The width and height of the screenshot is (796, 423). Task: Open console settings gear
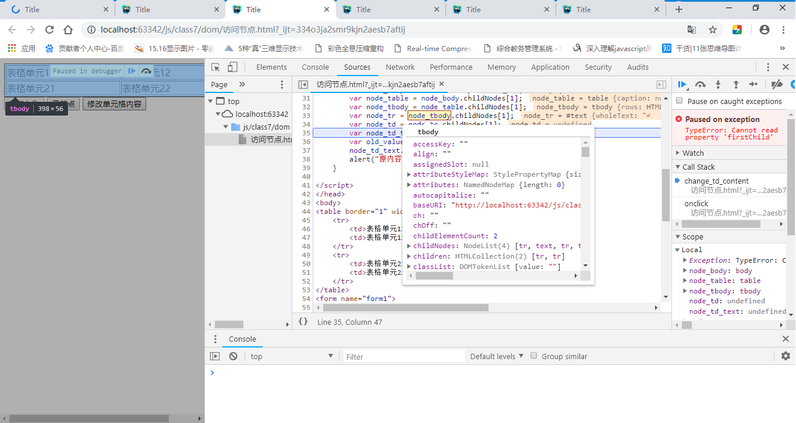[x=786, y=356]
